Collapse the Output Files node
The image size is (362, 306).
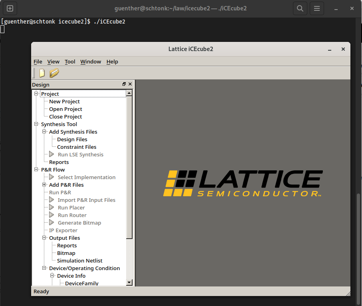tap(44, 238)
